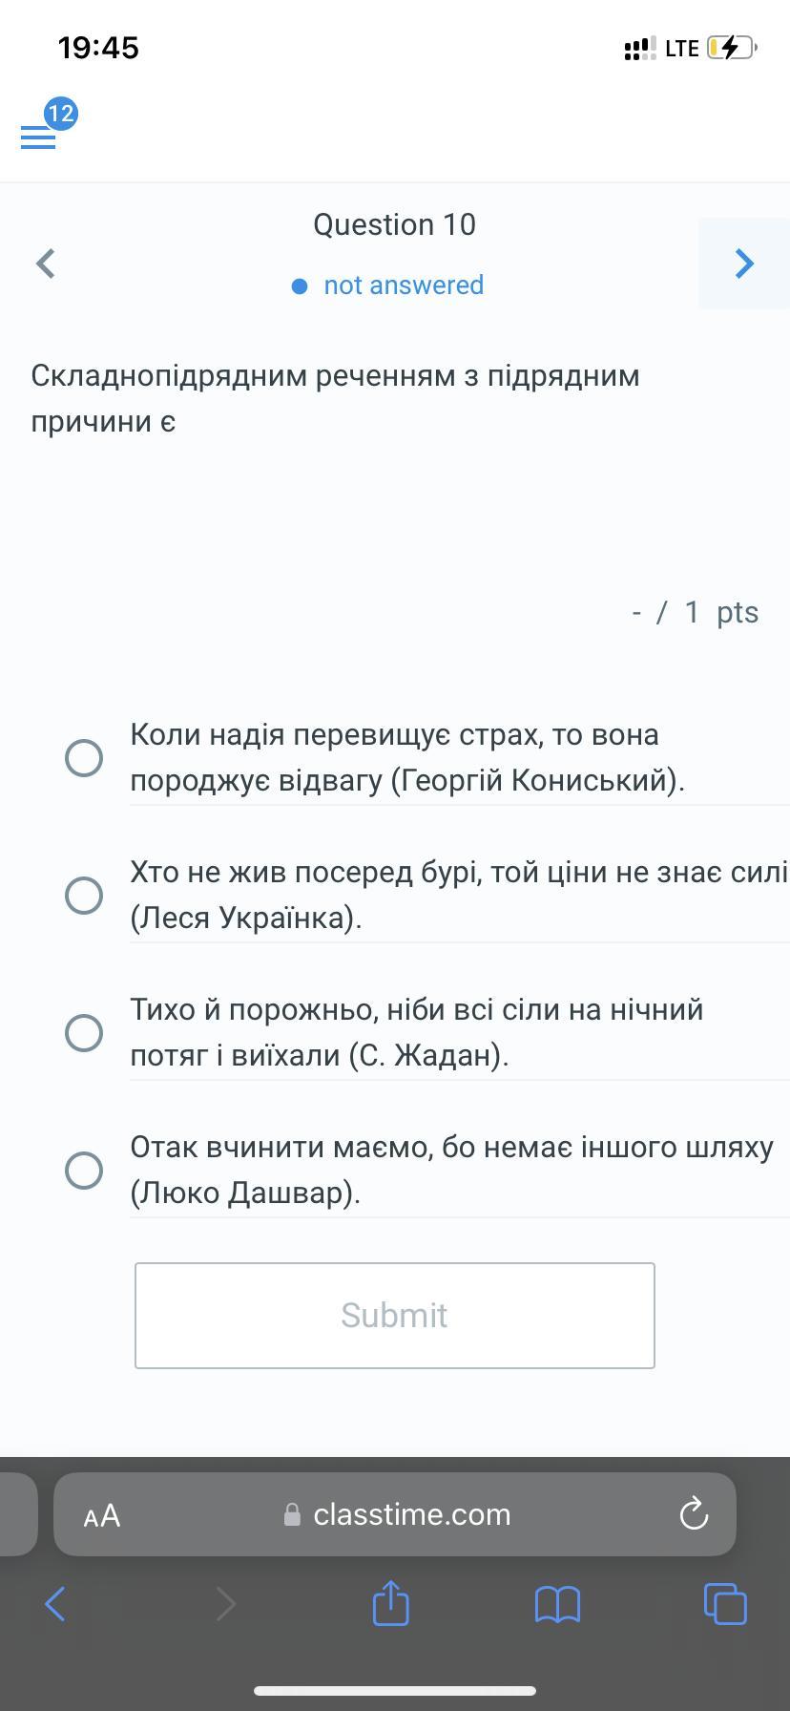The height and width of the screenshot is (1711, 790).
Task: Navigate back with Safari back arrow
Action: click(x=55, y=1604)
